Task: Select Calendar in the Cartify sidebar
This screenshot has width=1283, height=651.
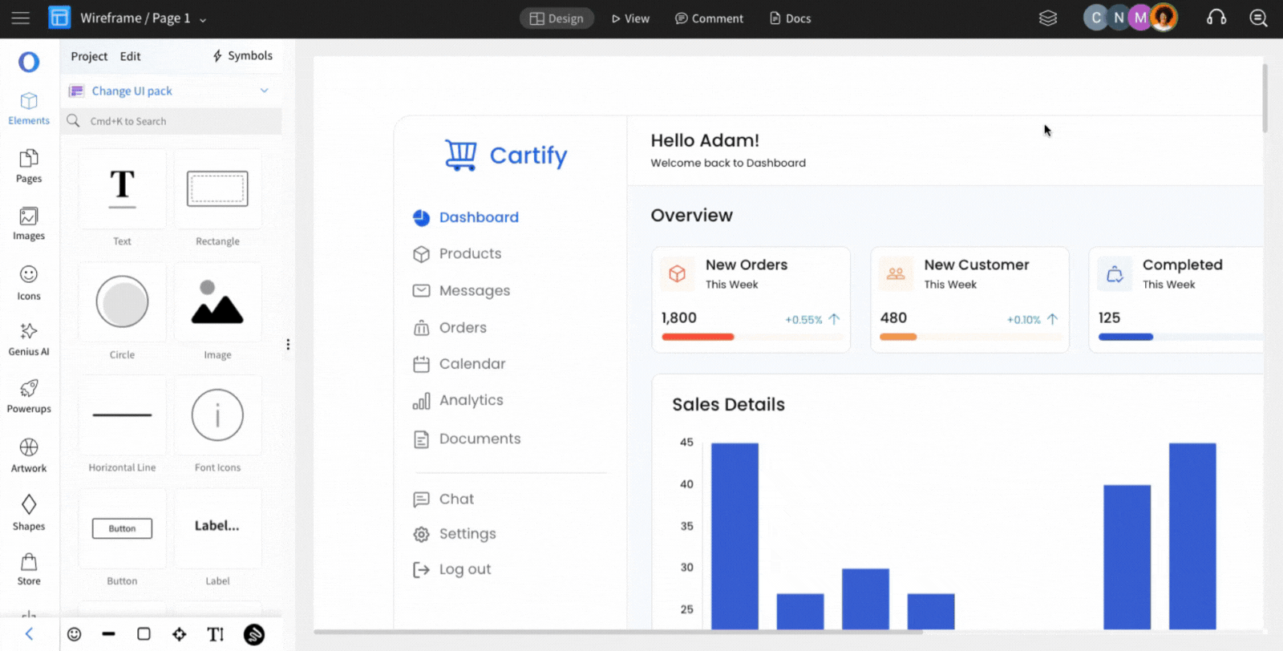Action: tap(459, 364)
